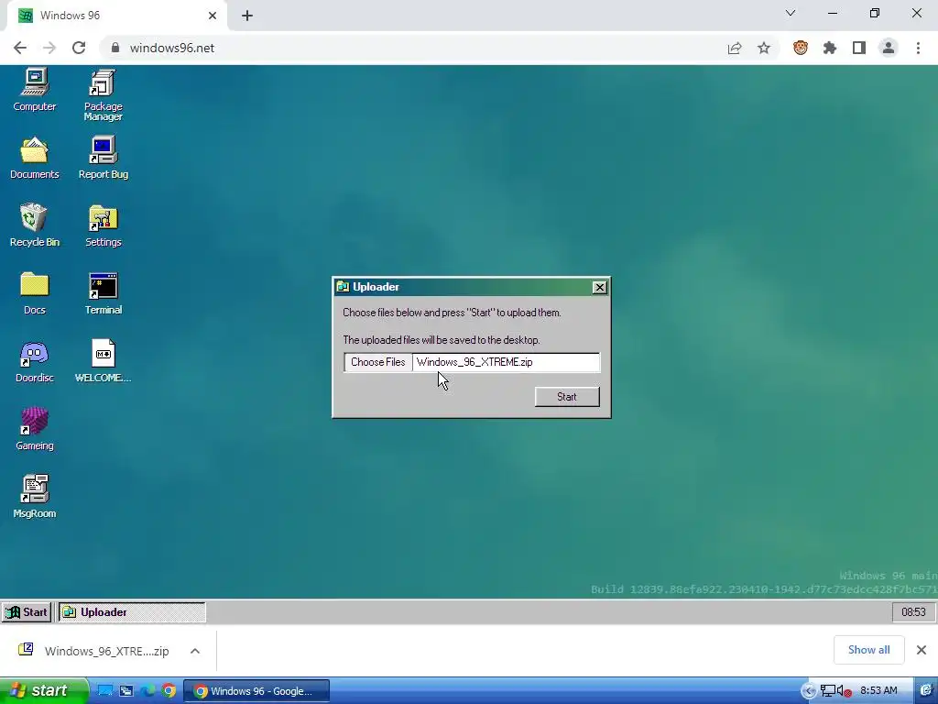Image resolution: width=938 pixels, height=704 pixels.
Task: Select the WELCOME markdown file icon
Action: coord(103,361)
